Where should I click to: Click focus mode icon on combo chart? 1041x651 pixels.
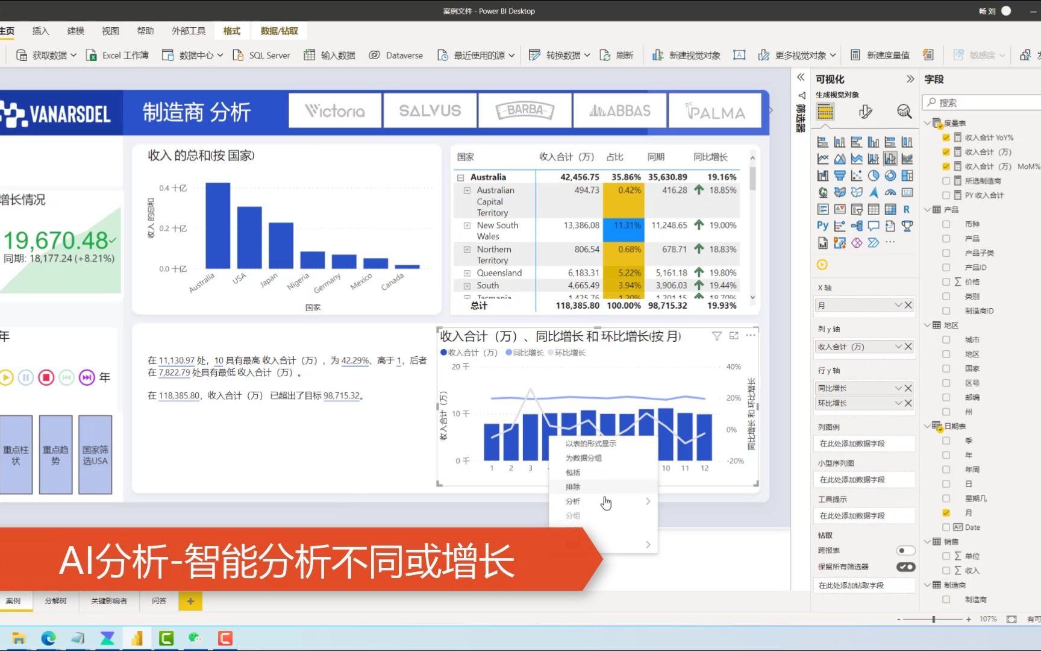(x=734, y=336)
